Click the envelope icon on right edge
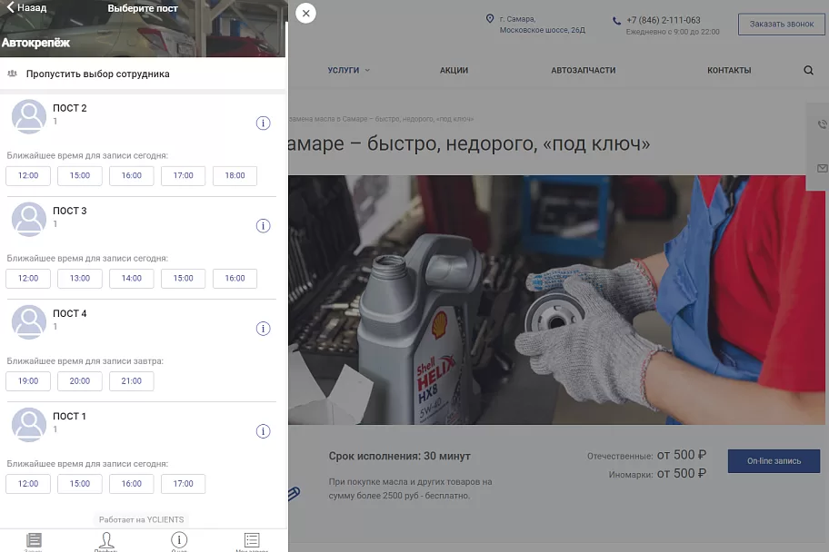The height and width of the screenshot is (552, 829). pyautogui.click(x=822, y=169)
